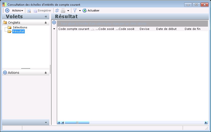Screen dimensions: 211x132
Task: Click the open Résultat folder icon
Action: [10, 31]
